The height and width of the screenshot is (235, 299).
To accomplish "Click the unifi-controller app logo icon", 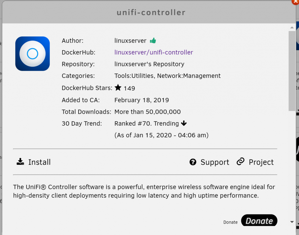I will click(x=32, y=54).
